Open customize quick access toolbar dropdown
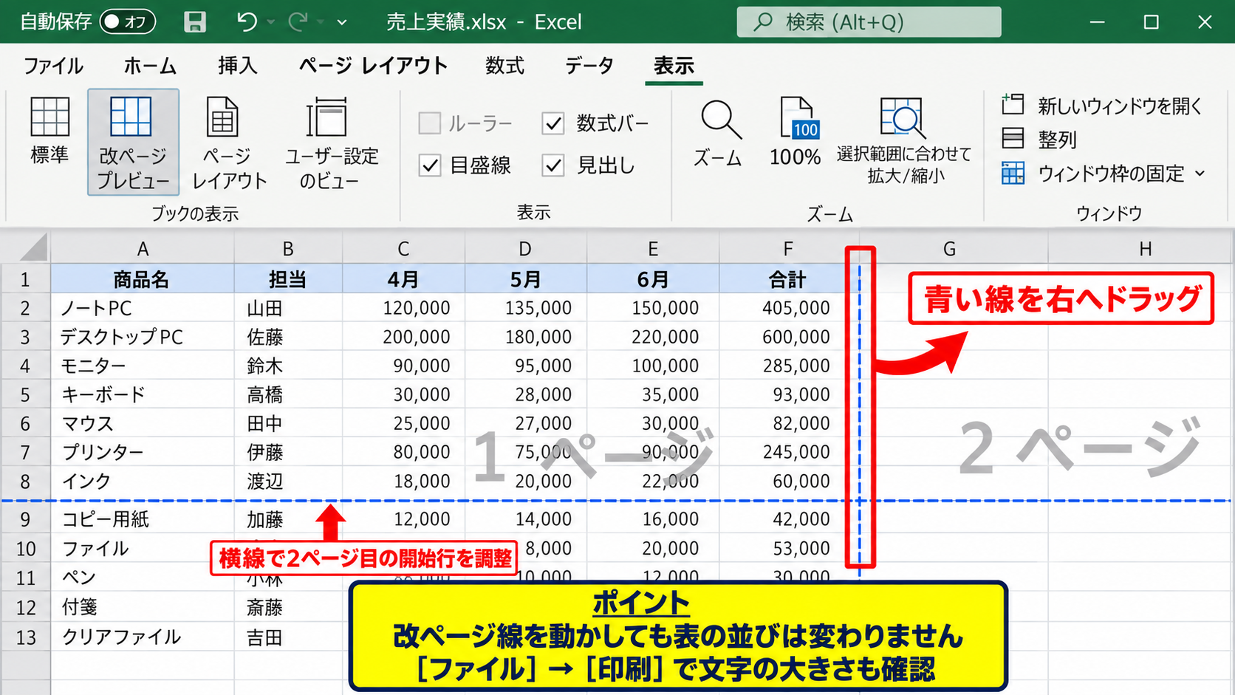The width and height of the screenshot is (1235, 695). click(x=342, y=22)
